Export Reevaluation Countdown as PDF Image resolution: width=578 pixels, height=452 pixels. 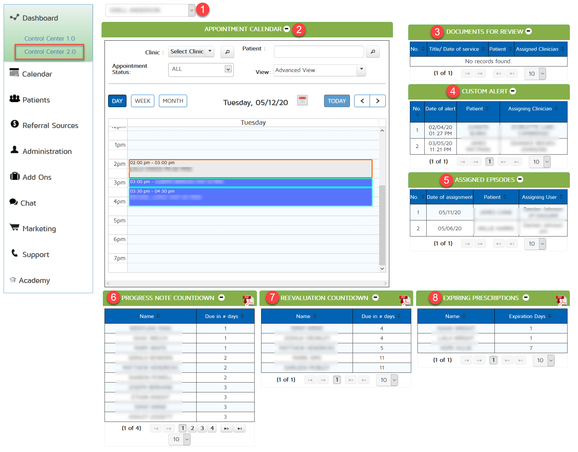coord(405,300)
